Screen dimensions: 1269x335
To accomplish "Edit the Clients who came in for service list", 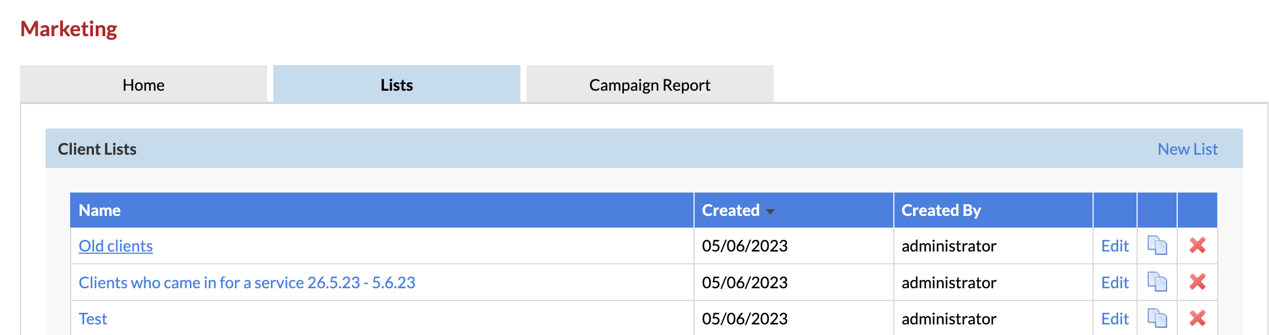I will (x=1115, y=283).
